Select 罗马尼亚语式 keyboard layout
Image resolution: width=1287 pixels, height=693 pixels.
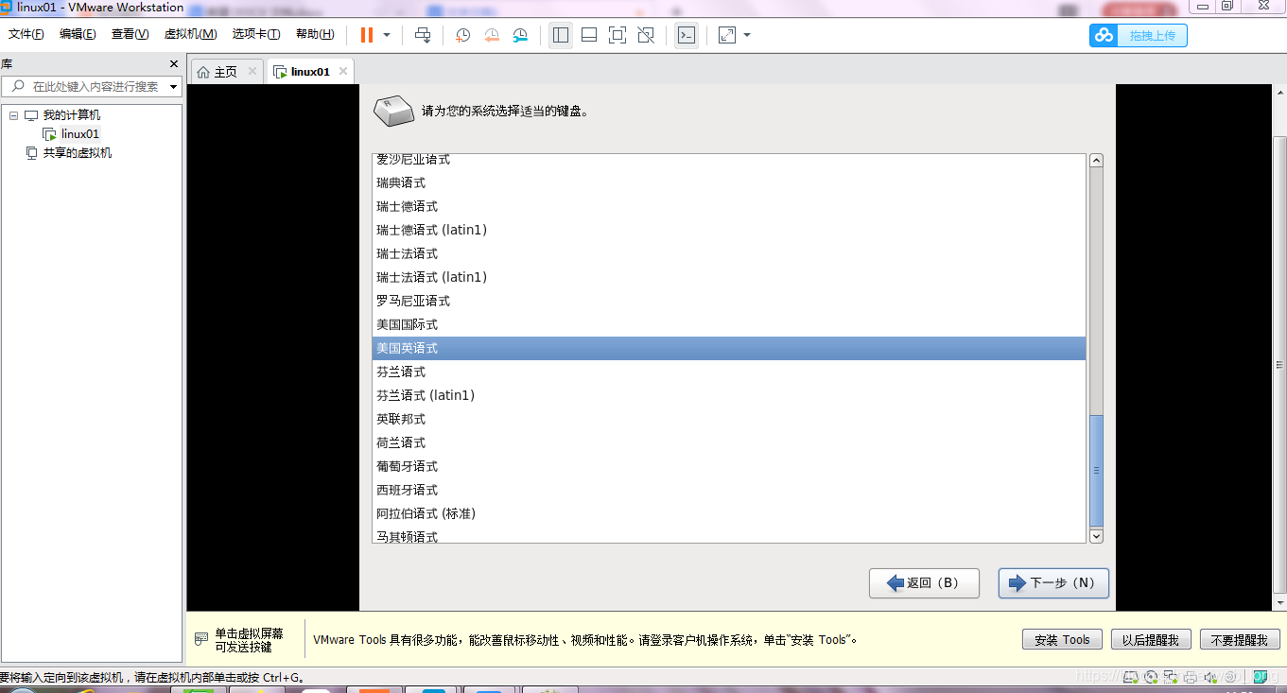729,301
